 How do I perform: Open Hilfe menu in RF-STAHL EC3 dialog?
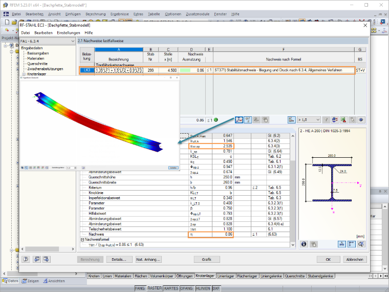[x=89, y=33]
